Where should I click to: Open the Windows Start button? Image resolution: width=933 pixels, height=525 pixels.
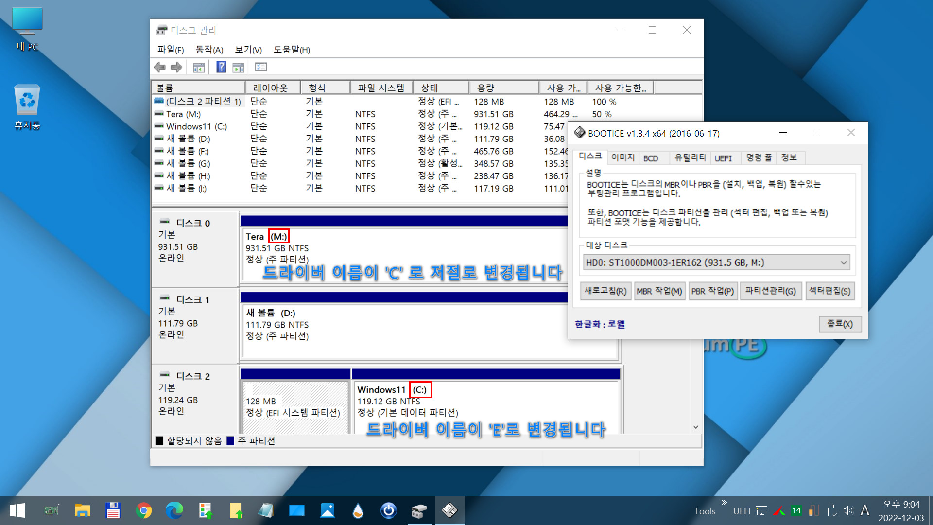[17, 510]
